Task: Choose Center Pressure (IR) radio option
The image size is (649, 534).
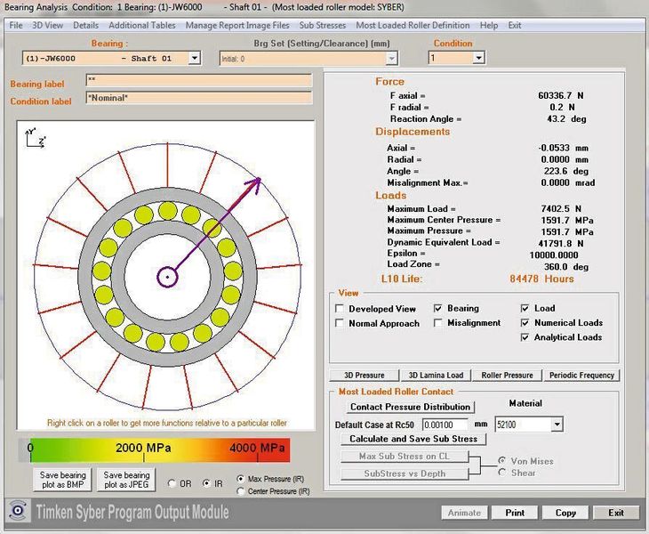Action: [241, 491]
